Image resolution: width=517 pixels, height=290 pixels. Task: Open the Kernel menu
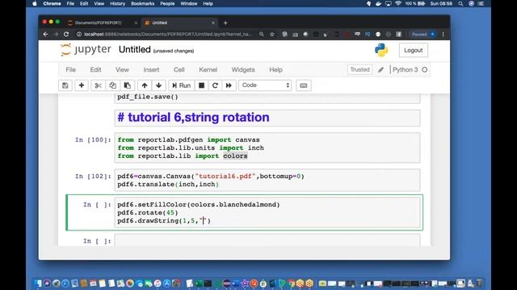[x=208, y=70]
